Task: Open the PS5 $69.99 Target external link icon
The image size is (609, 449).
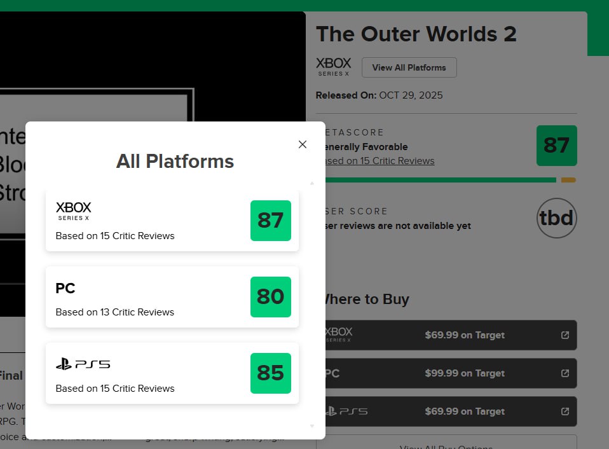Action: coord(565,411)
